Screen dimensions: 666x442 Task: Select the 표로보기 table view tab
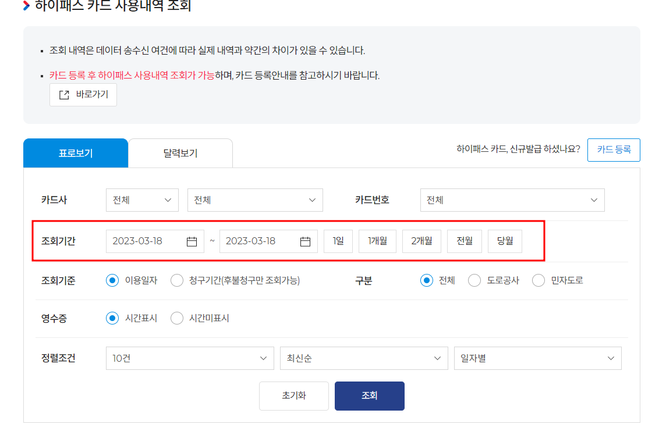(x=76, y=152)
